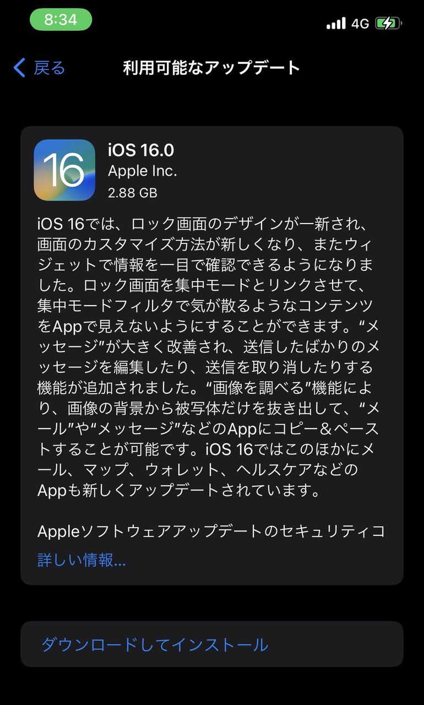
Task: Tap the charging battery icon
Action: point(389,23)
